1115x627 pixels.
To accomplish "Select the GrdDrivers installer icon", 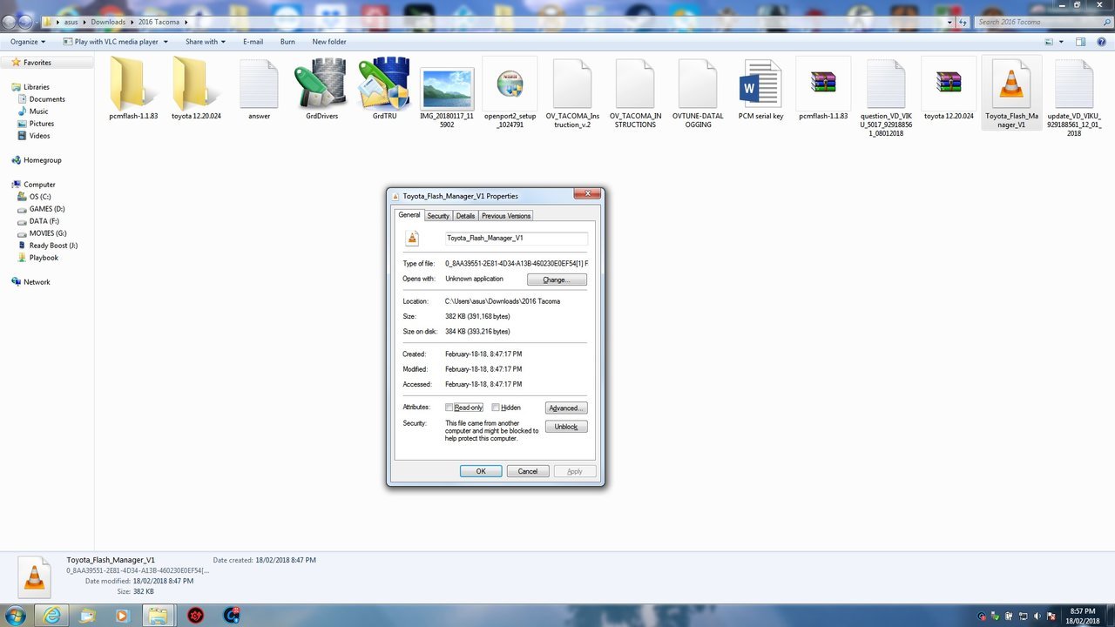I will (x=321, y=84).
